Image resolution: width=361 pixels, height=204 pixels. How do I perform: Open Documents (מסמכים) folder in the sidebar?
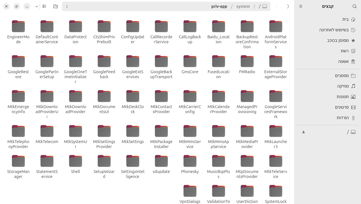328,76
